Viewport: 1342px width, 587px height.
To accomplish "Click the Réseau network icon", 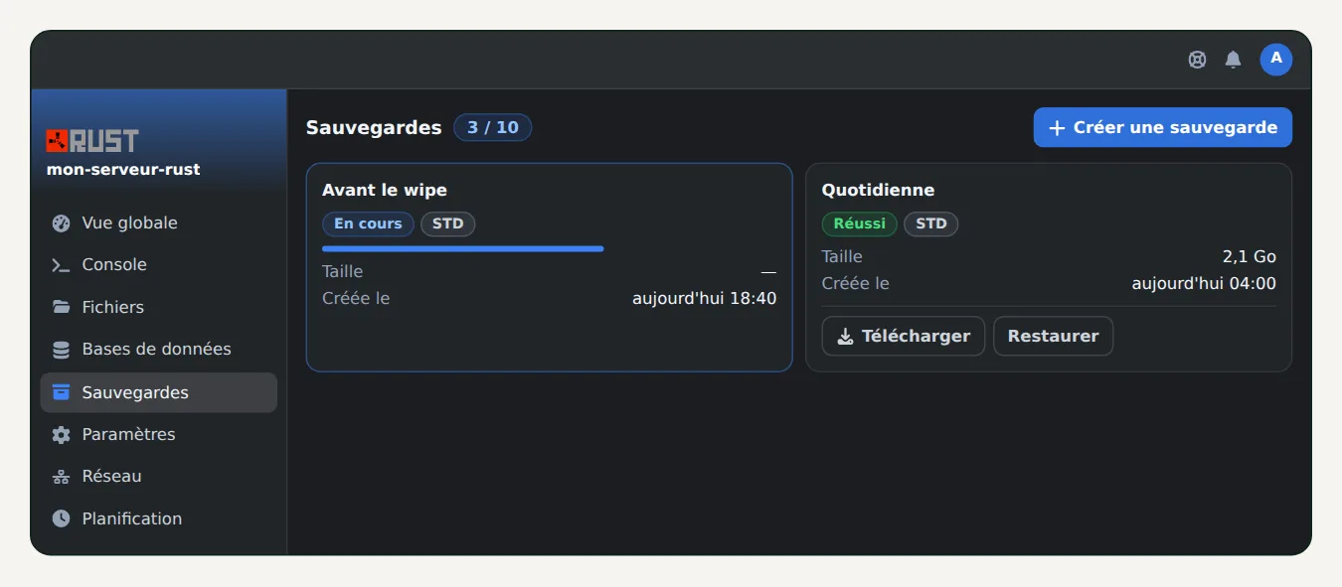I will [x=62, y=477].
